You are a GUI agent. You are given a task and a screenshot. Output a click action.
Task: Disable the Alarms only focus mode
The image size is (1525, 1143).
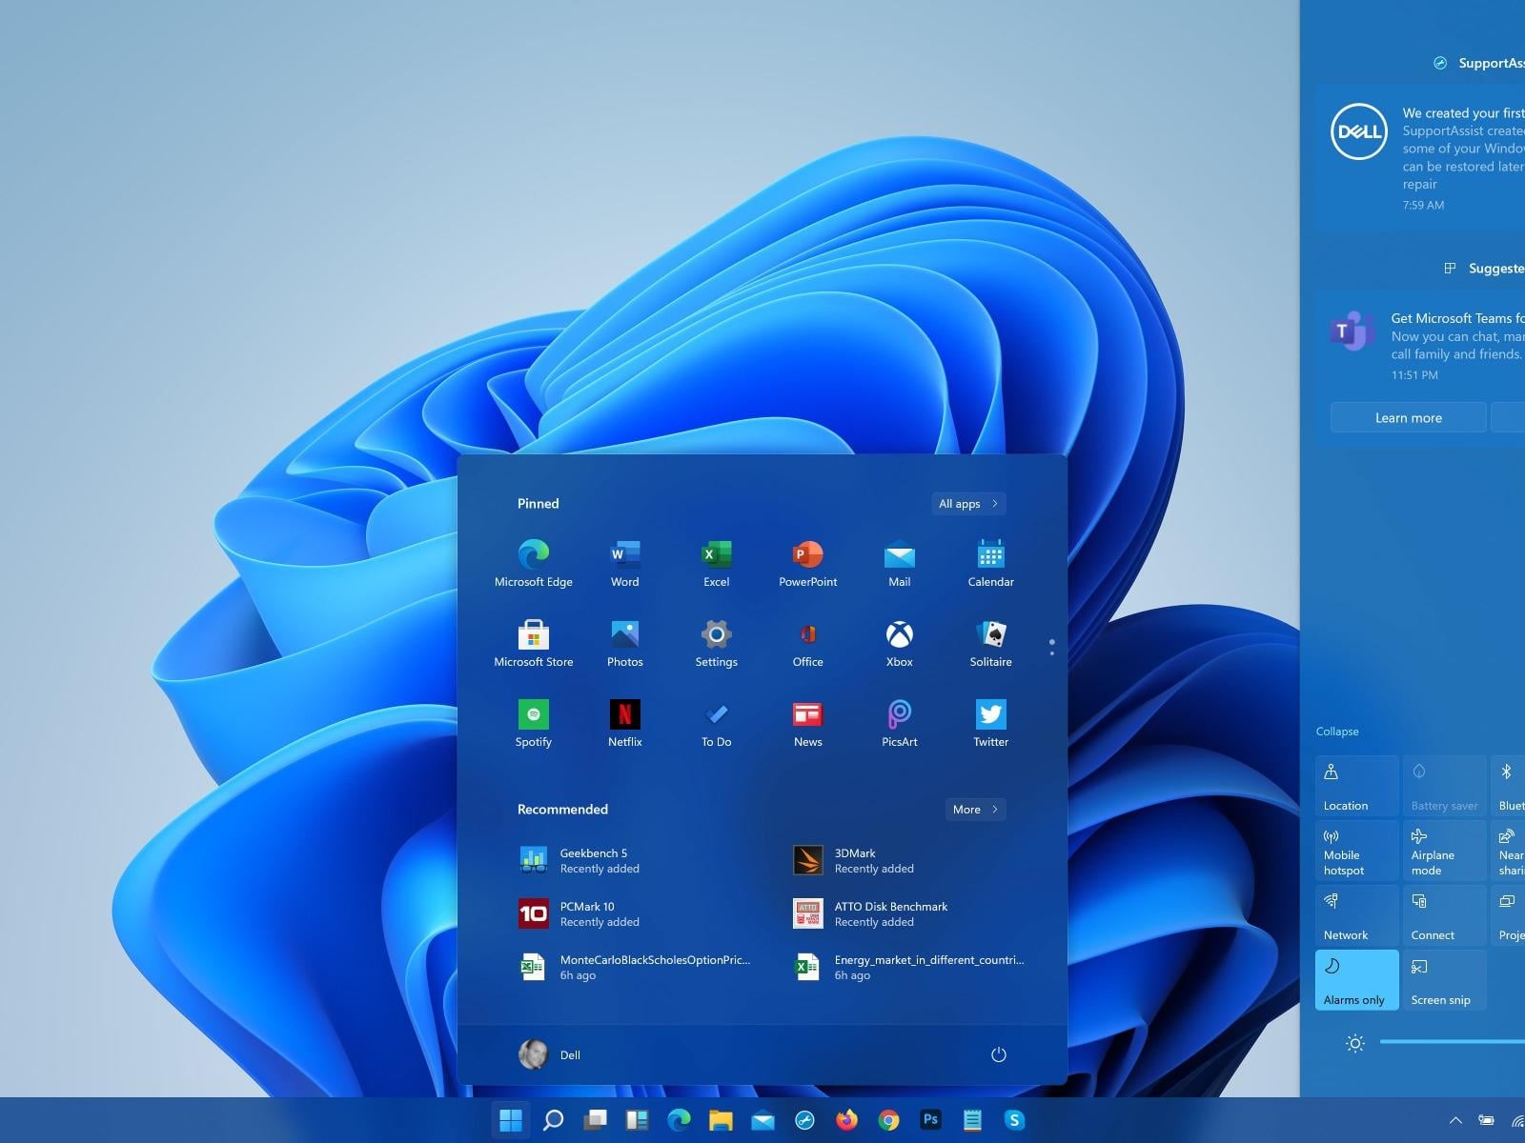1355,979
